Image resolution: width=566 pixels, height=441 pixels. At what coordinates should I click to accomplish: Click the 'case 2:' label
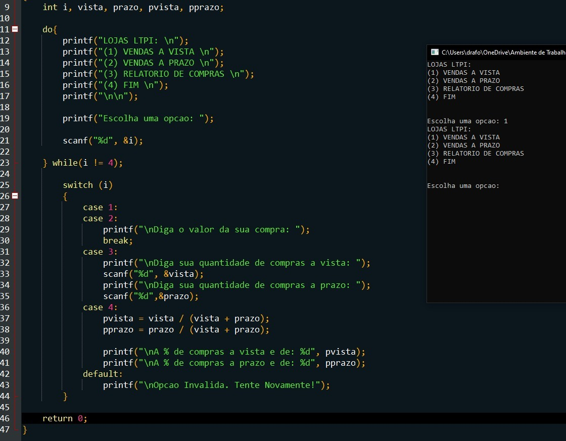coord(100,218)
